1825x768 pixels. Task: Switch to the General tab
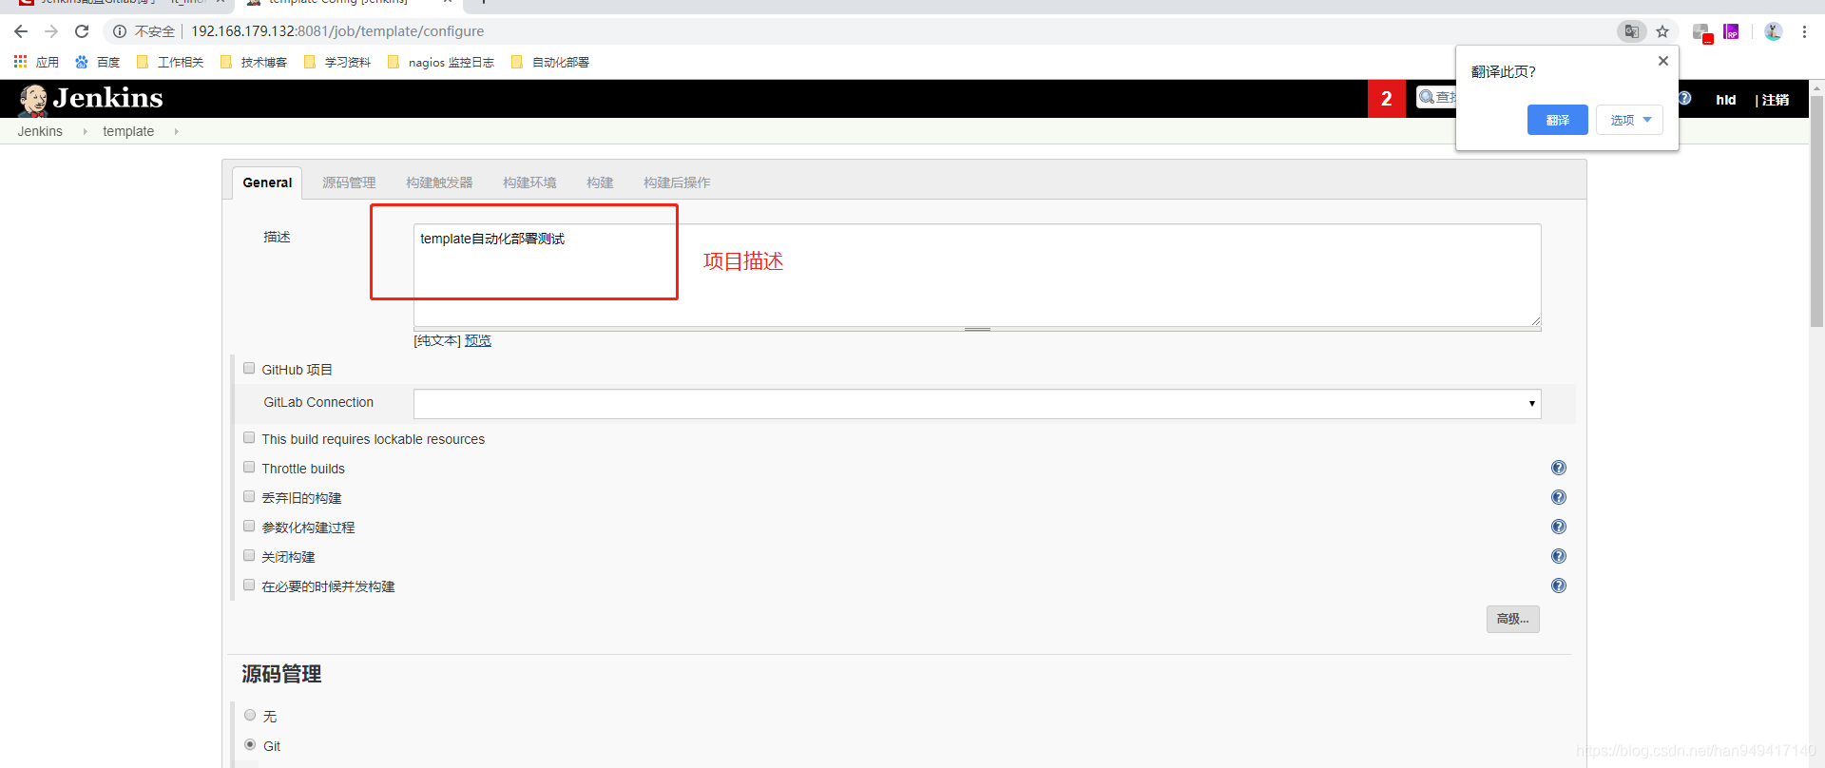267,182
